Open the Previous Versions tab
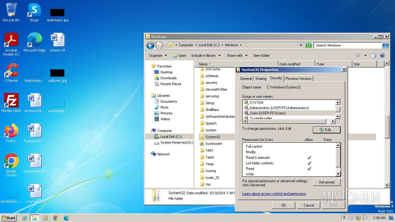Viewport: 395px width, 222px height. [x=298, y=79]
